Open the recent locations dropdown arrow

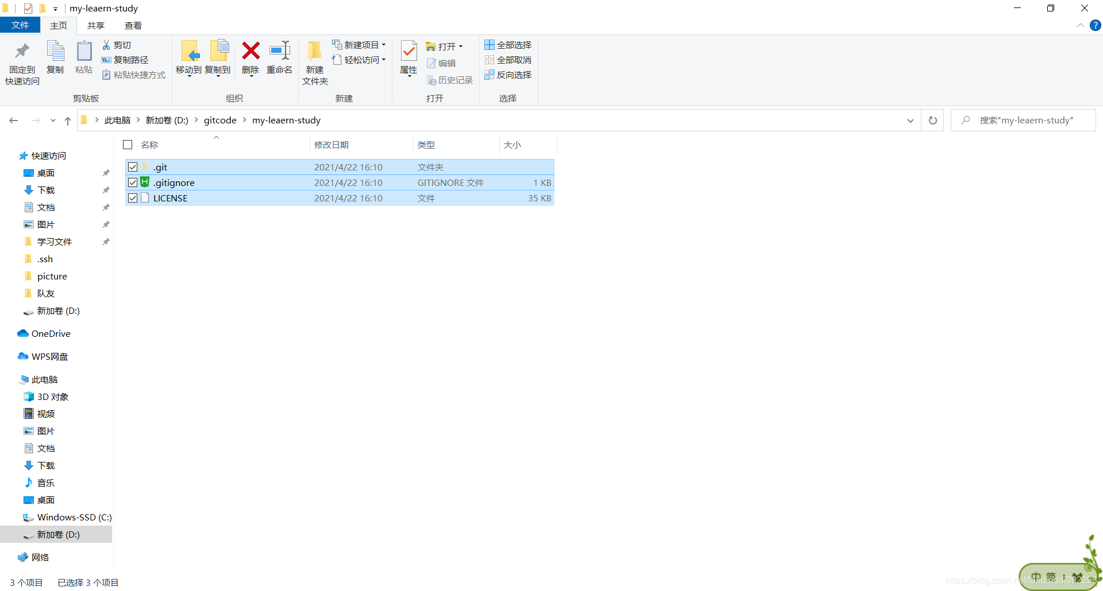[53, 120]
